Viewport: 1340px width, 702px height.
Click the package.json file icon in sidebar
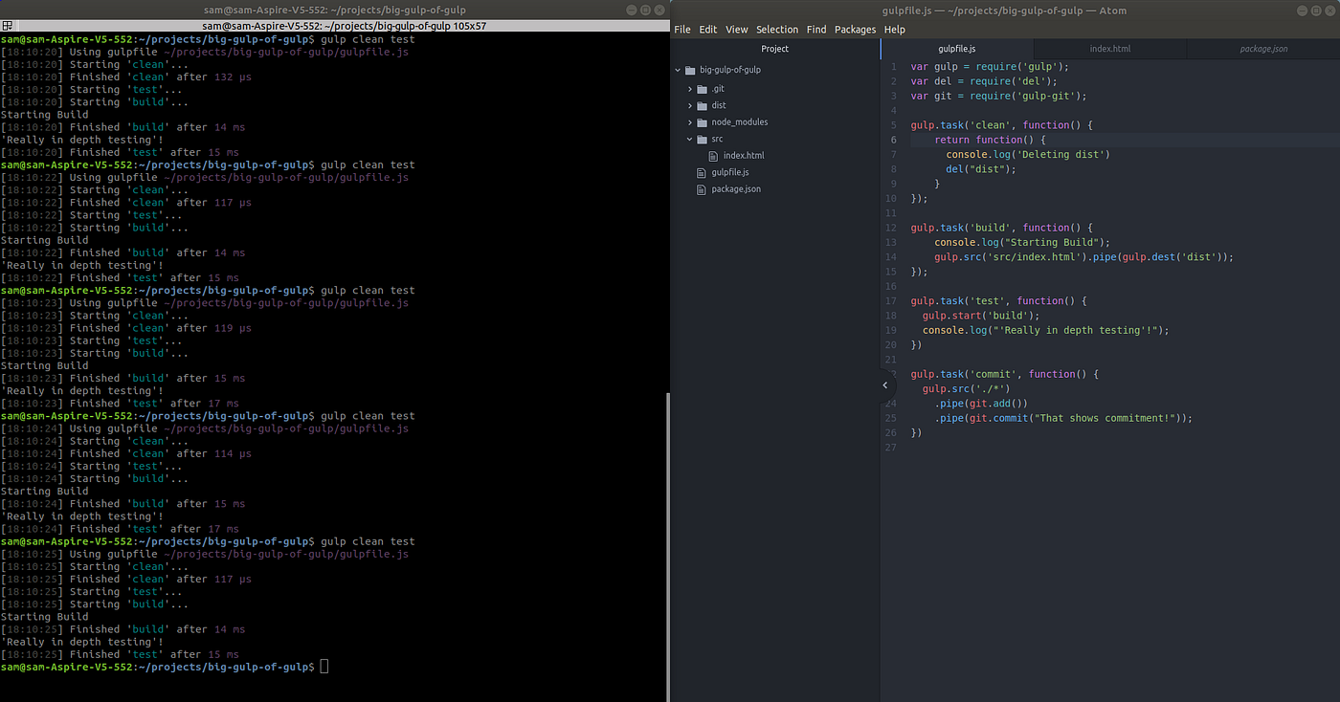tap(701, 188)
